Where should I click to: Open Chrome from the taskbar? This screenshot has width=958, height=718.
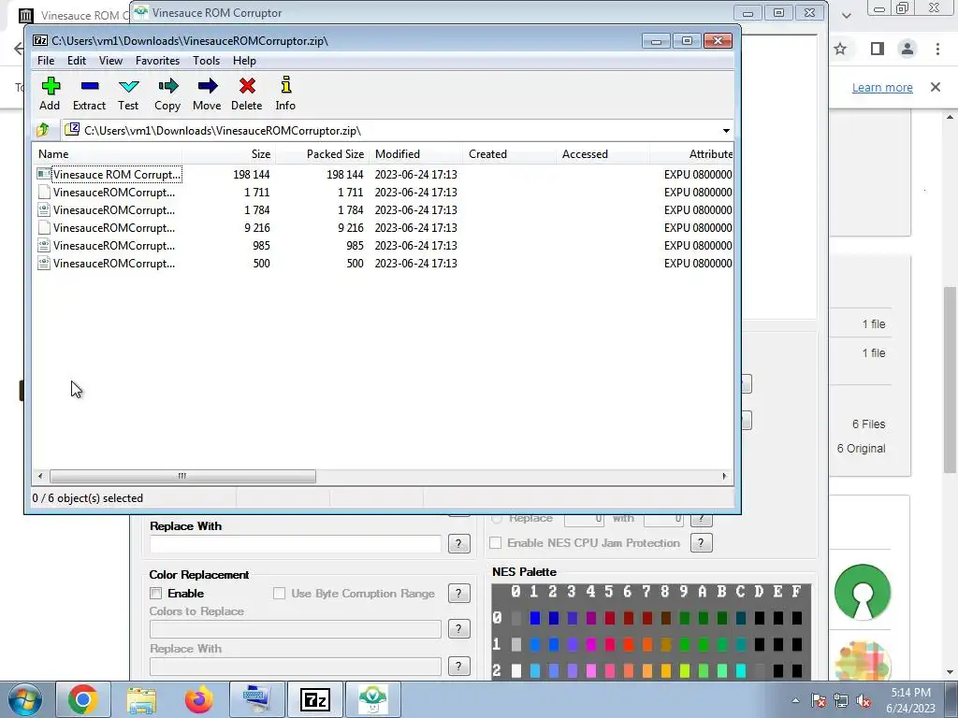[x=83, y=699]
